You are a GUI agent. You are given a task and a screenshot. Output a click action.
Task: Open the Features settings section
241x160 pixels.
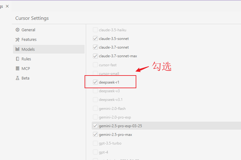(x=49, y=40)
